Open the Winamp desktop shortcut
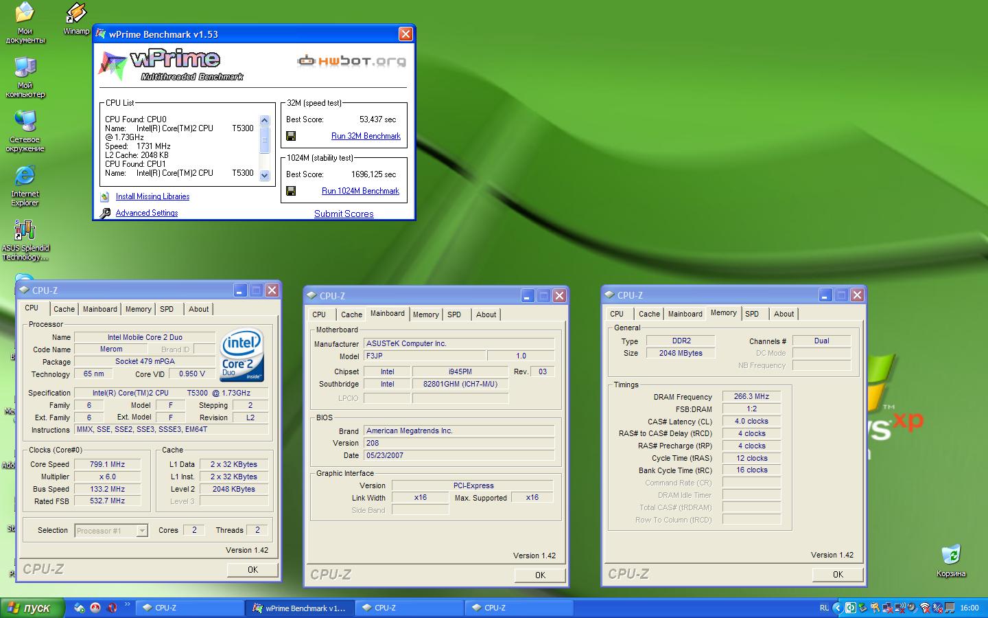988x618 pixels. pyautogui.click(x=75, y=19)
